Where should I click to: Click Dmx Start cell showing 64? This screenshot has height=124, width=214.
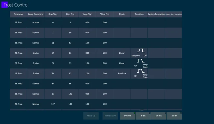click(53, 63)
